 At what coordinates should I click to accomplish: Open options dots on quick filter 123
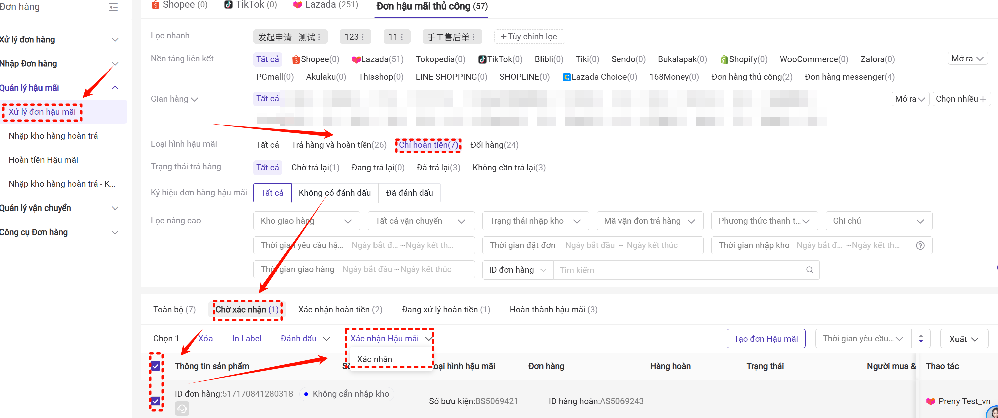point(363,37)
